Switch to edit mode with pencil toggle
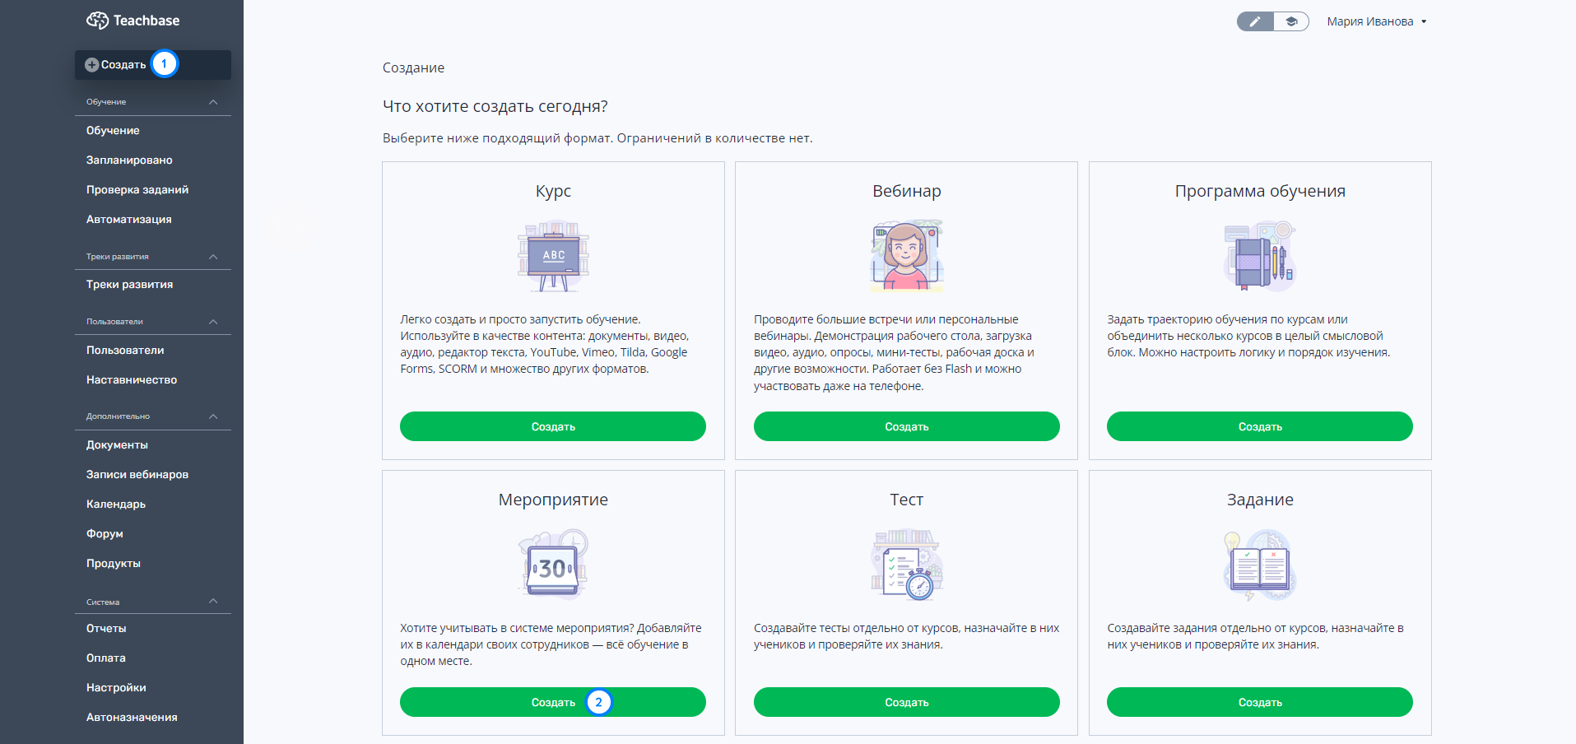 (1255, 21)
